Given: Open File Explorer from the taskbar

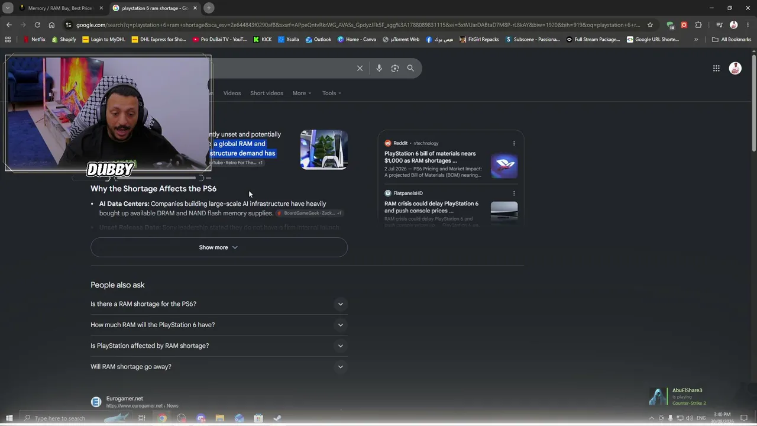Looking at the screenshot, I should coord(220,418).
